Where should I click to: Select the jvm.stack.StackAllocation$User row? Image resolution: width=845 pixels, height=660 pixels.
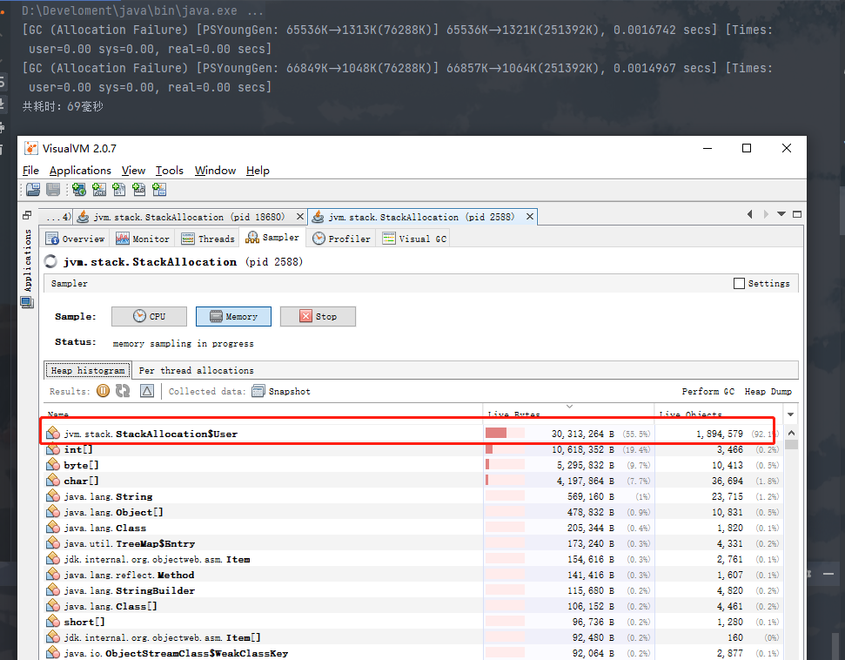click(414, 434)
